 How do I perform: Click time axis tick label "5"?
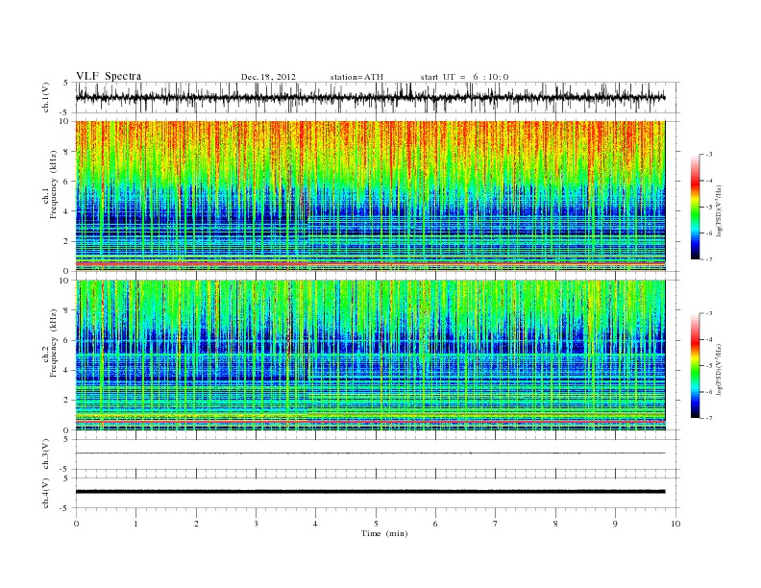tap(376, 524)
